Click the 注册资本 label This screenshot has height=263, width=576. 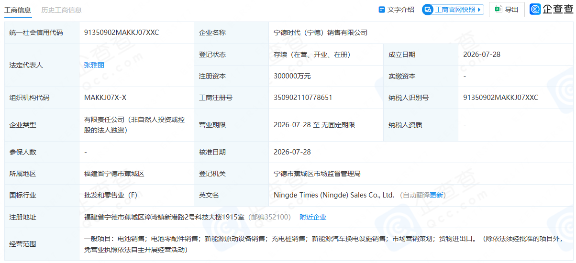click(x=212, y=76)
